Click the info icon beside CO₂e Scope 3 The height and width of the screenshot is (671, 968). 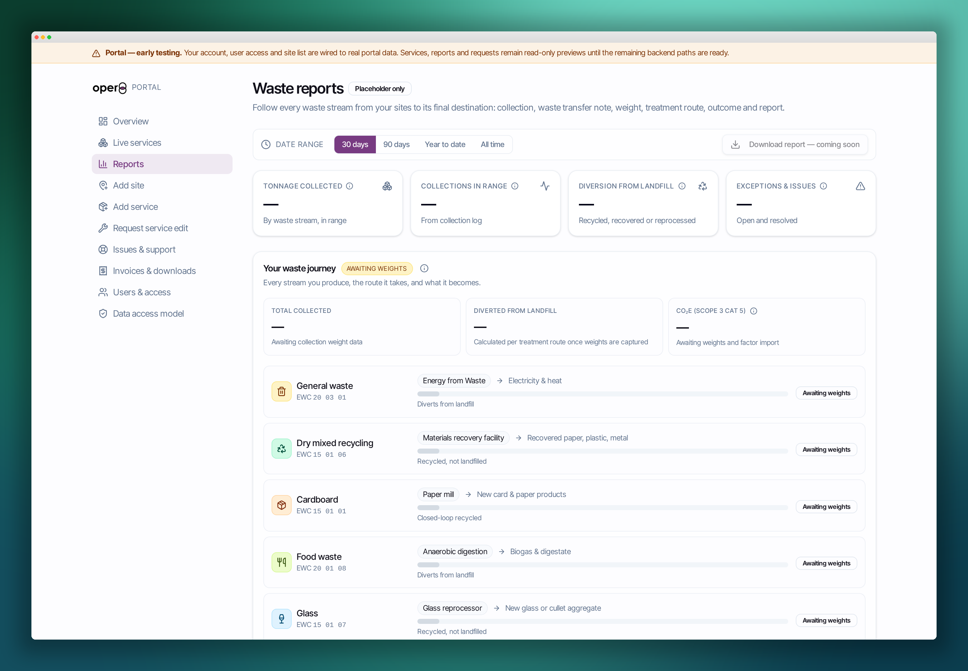(754, 311)
